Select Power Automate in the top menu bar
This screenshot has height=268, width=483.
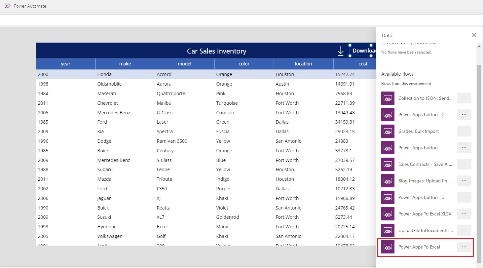coord(30,6)
